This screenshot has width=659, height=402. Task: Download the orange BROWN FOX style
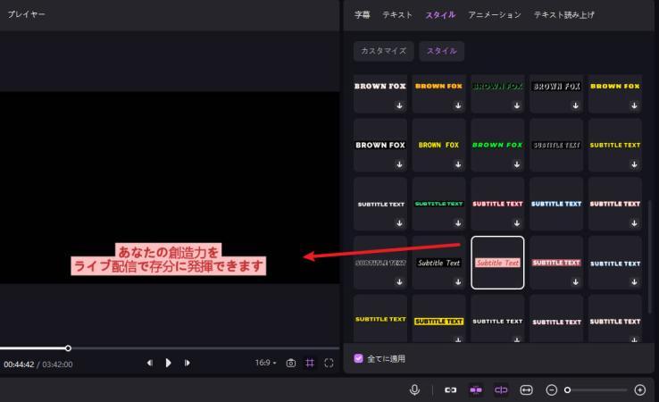[458, 105]
